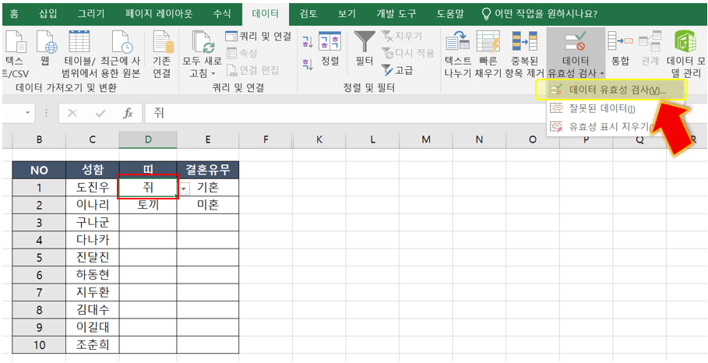Click the 테이블/범위에서 import icon
The width and height of the screenshot is (708, 363).
click(79, 43)
